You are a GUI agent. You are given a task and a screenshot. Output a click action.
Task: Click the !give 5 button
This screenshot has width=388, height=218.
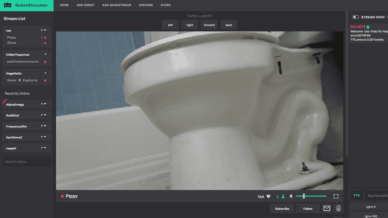tap(371, 207)
